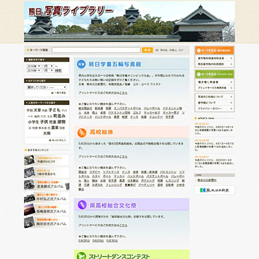Viewport: 259px width, 259px height.
Task: Collapse the 人気のキーワードから探す panel header
Action: [x=47, y=103]
